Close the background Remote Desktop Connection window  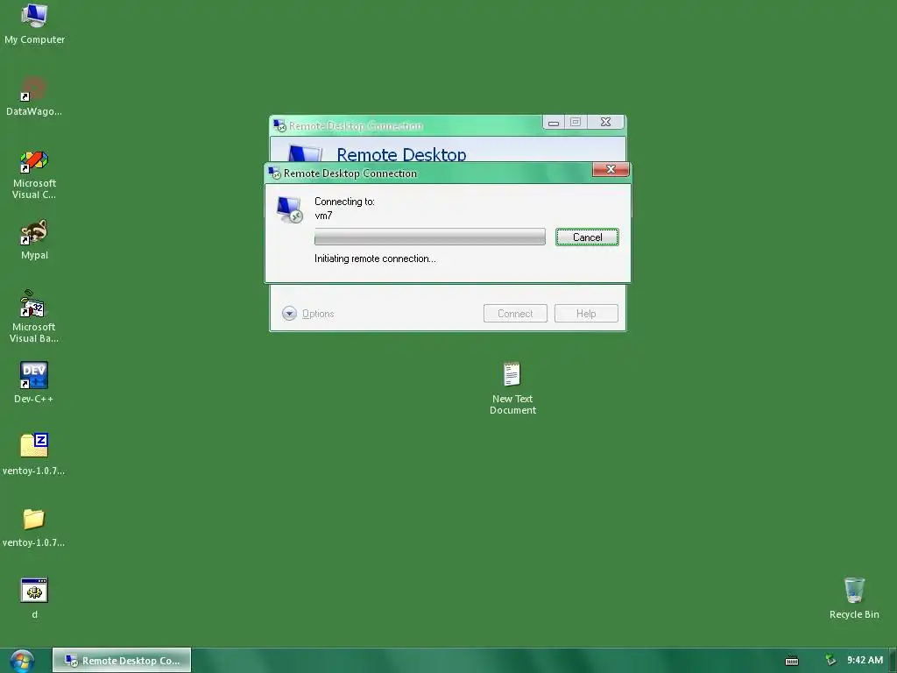coord(606,122)
